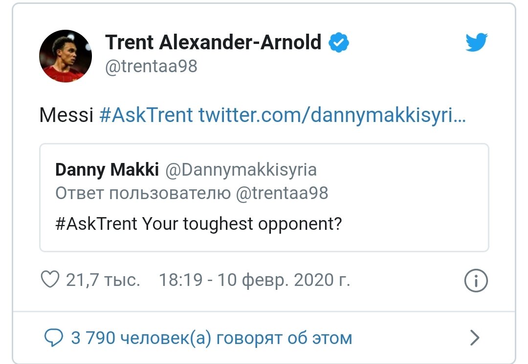Click Trent Alexander-Arnold's profile picture

tap(65, 56)
